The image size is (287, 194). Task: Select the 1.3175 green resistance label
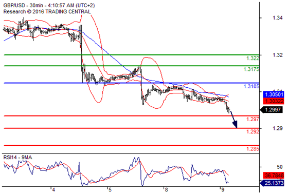coord(251,69)
